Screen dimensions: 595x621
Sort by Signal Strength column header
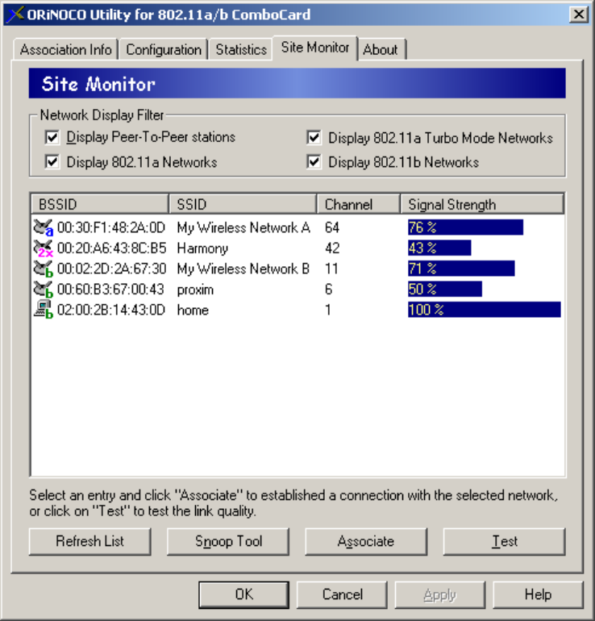tap(482, 204)
